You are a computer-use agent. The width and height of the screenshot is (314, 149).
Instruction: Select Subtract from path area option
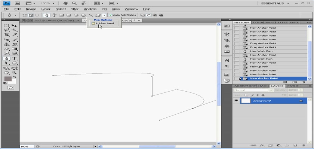coord(149,15)
